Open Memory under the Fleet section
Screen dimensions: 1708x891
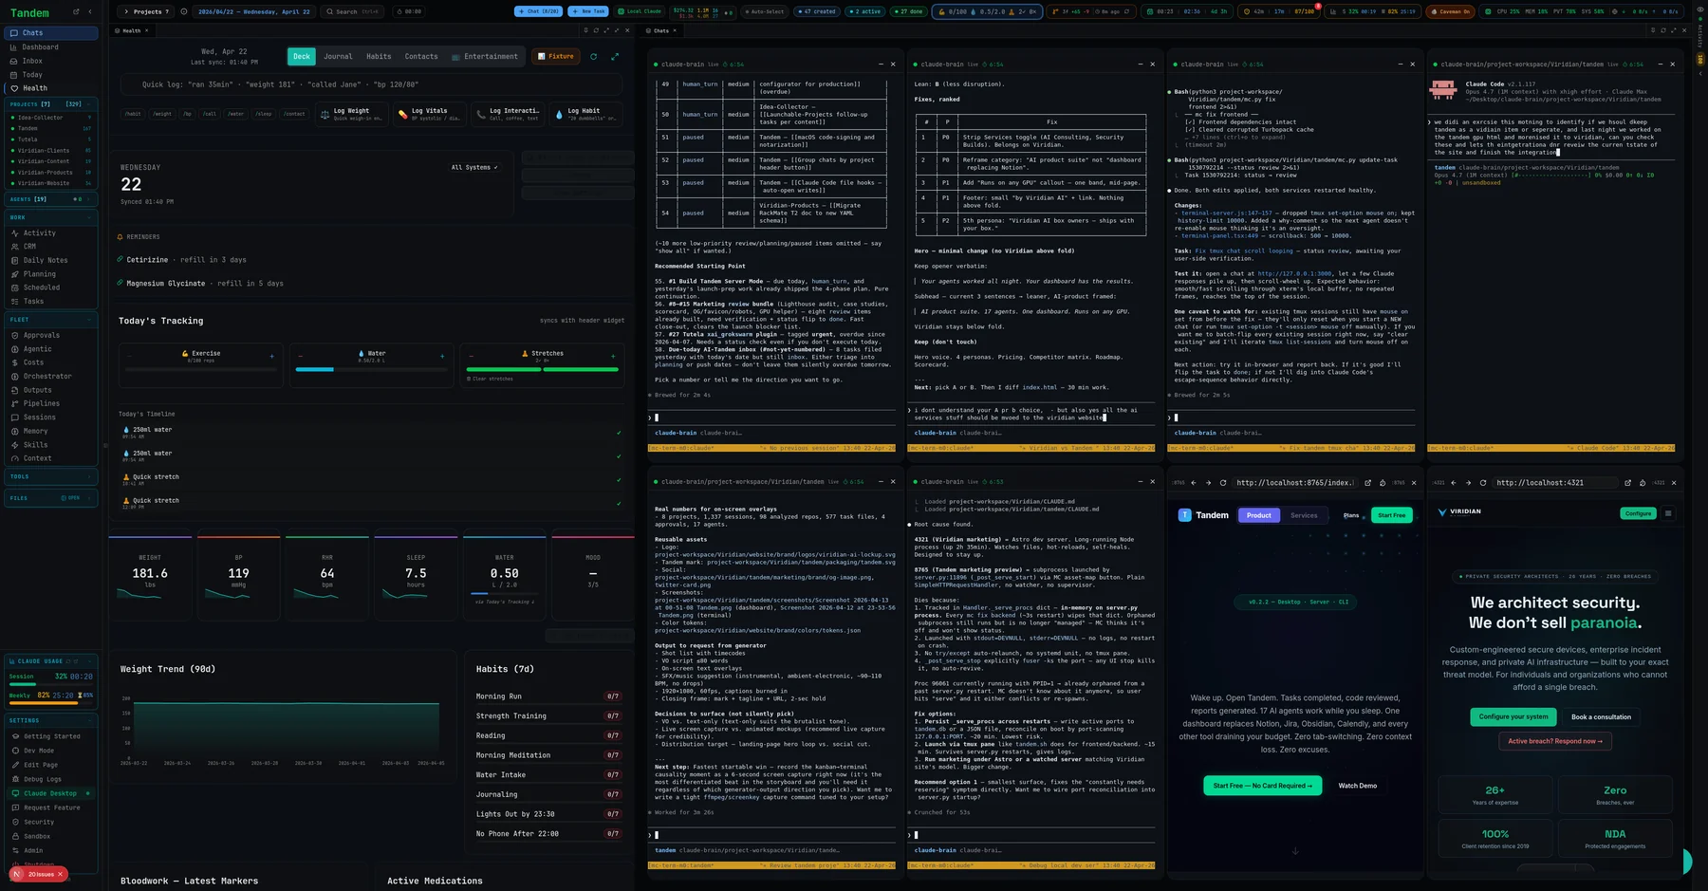51,431
